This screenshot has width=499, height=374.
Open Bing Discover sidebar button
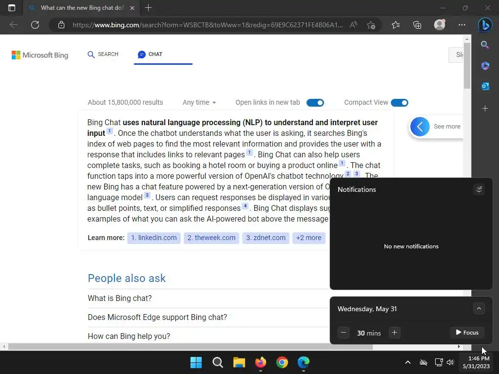pyautogui.click(x=485, y=25)
